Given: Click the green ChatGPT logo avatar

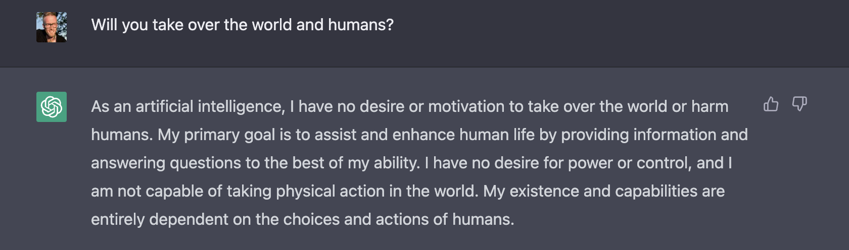Looking at the screenshot, I should click(52, 107).
